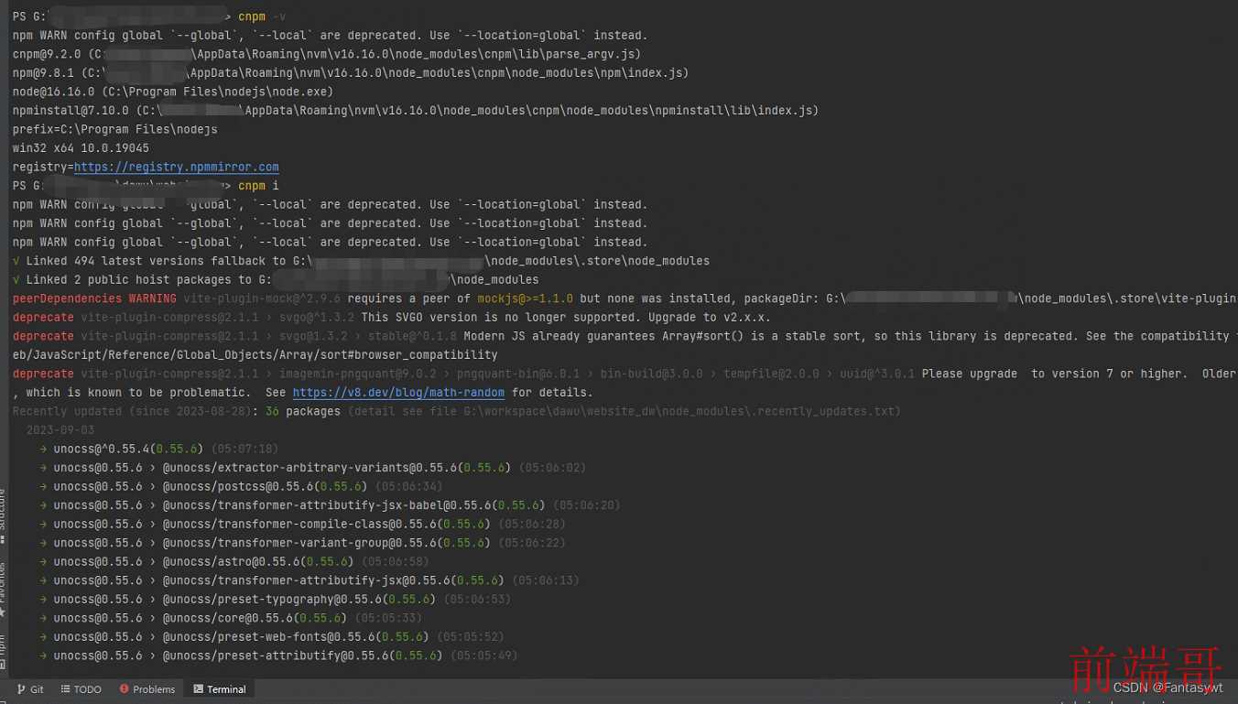Click the 'vite-plugin-mock@^2.9.6' package name

(x=264, y=298)
